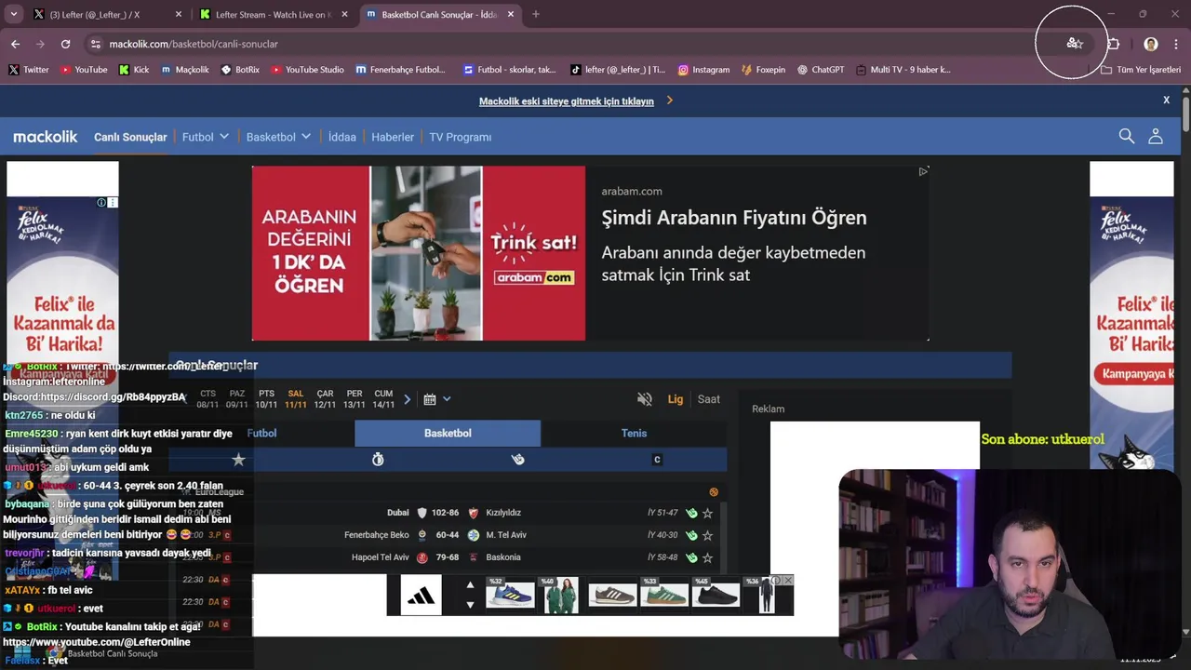Click iddaa icon on Fenerbahçe Beko row

[x=691, y=535]
